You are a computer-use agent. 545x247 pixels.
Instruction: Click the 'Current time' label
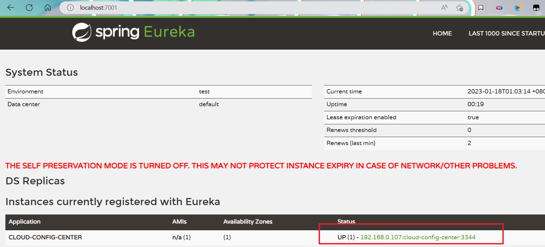[x=344, y=91]
